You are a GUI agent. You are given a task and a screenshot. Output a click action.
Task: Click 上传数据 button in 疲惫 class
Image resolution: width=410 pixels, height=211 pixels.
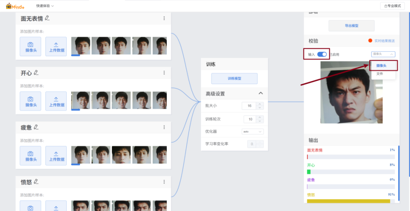pos(56,156)
